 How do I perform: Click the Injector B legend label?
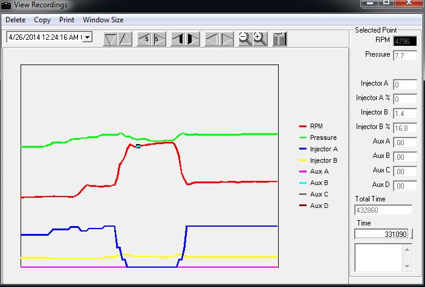coord(323,160)
